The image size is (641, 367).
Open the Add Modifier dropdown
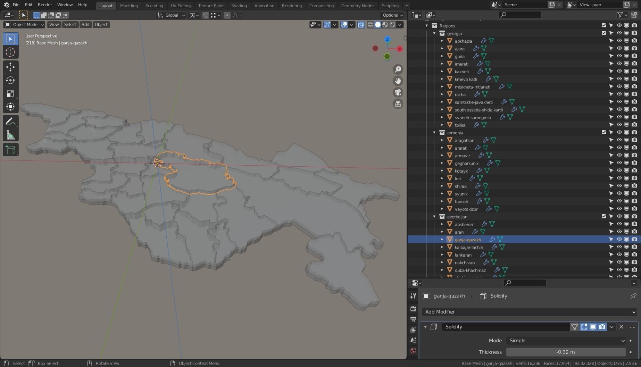530,312
